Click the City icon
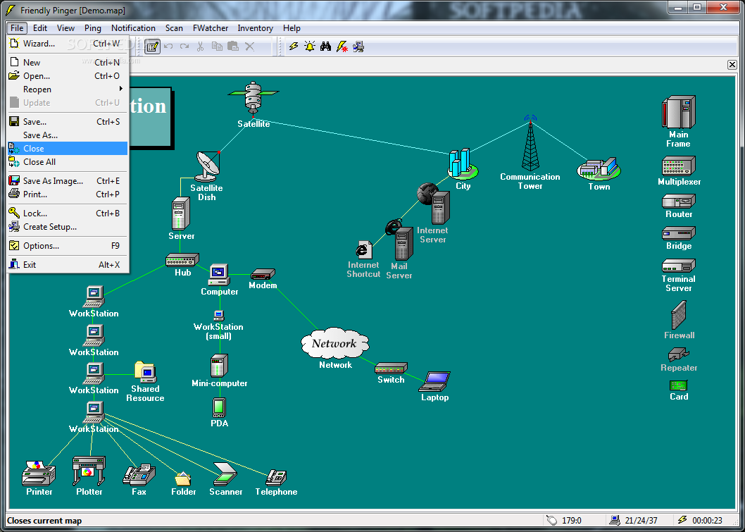This screenshot has height=532, width=745. [x=463, y=164]
